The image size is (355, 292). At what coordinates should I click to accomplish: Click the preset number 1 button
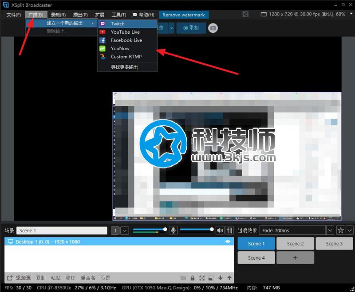115,230
